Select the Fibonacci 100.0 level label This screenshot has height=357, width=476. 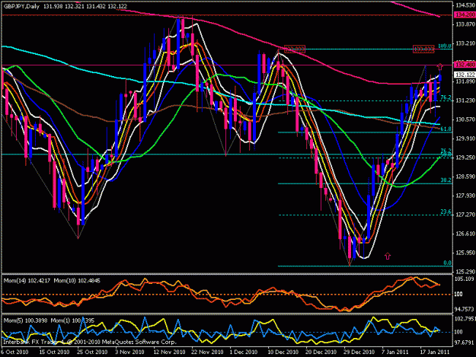click(x=445, y=46)
